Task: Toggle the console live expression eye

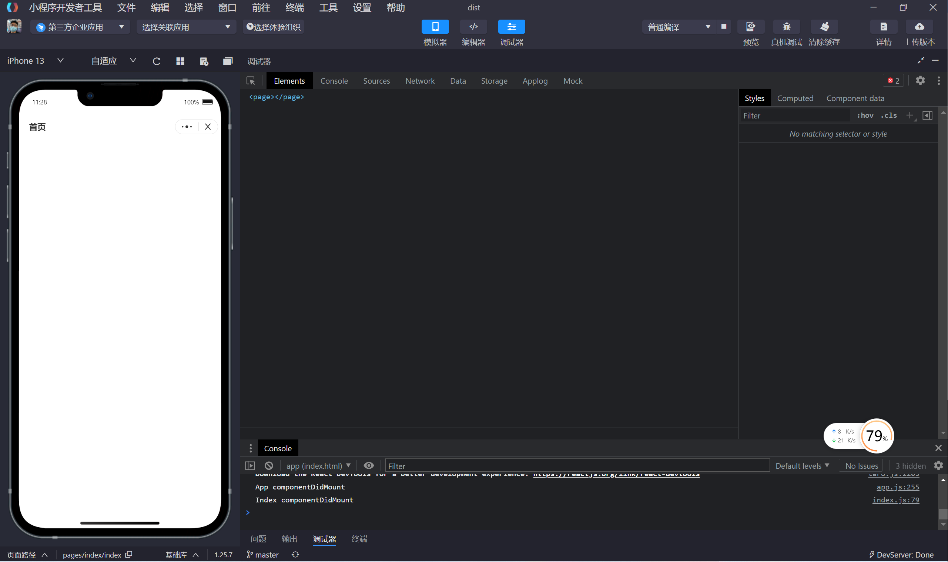Action: tap(369, 465)
